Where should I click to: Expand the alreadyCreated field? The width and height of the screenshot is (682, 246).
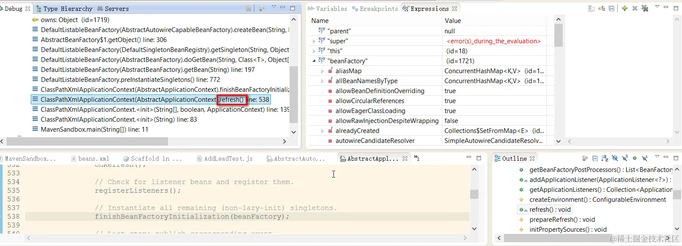[x=322, y=131]
